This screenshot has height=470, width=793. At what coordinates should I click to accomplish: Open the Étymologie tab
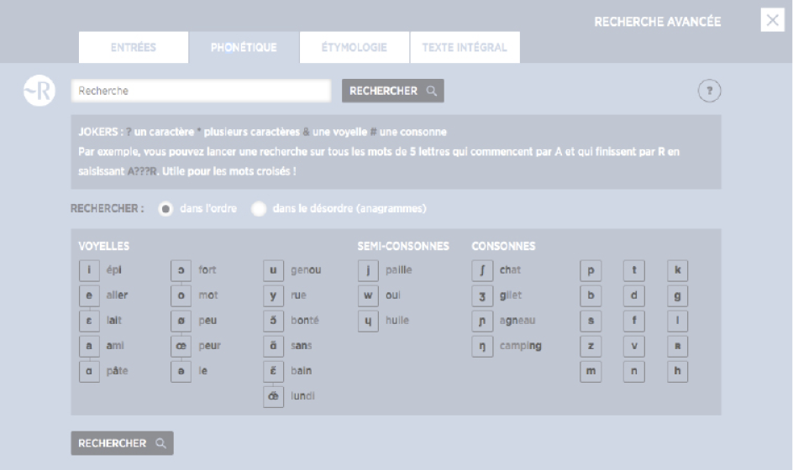click(x=354, y=48)
